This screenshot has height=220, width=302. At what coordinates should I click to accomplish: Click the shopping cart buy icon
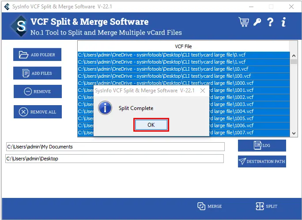point(243,22)
